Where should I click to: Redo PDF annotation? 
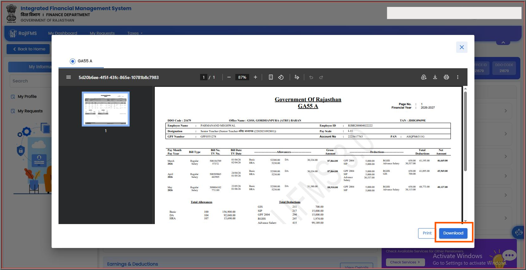pos(321,77)
